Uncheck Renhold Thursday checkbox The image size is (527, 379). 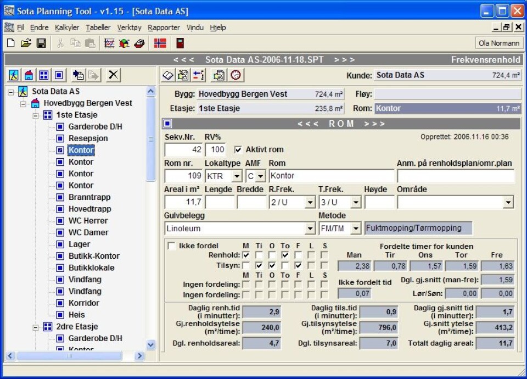[x=285, y=255]
